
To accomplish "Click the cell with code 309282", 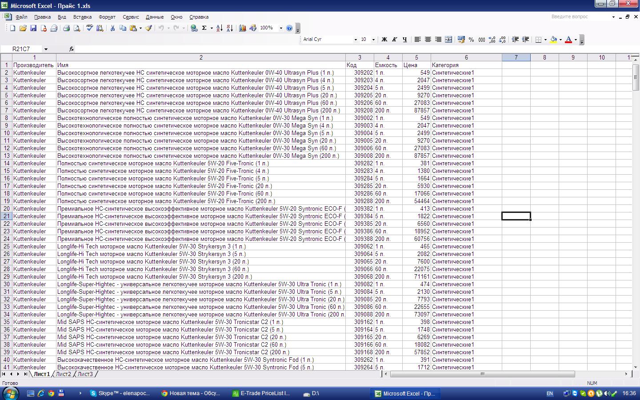I will [x=360, y=163].
